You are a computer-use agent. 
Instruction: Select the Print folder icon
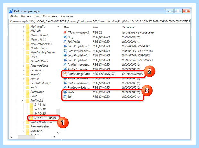(28, 96)
